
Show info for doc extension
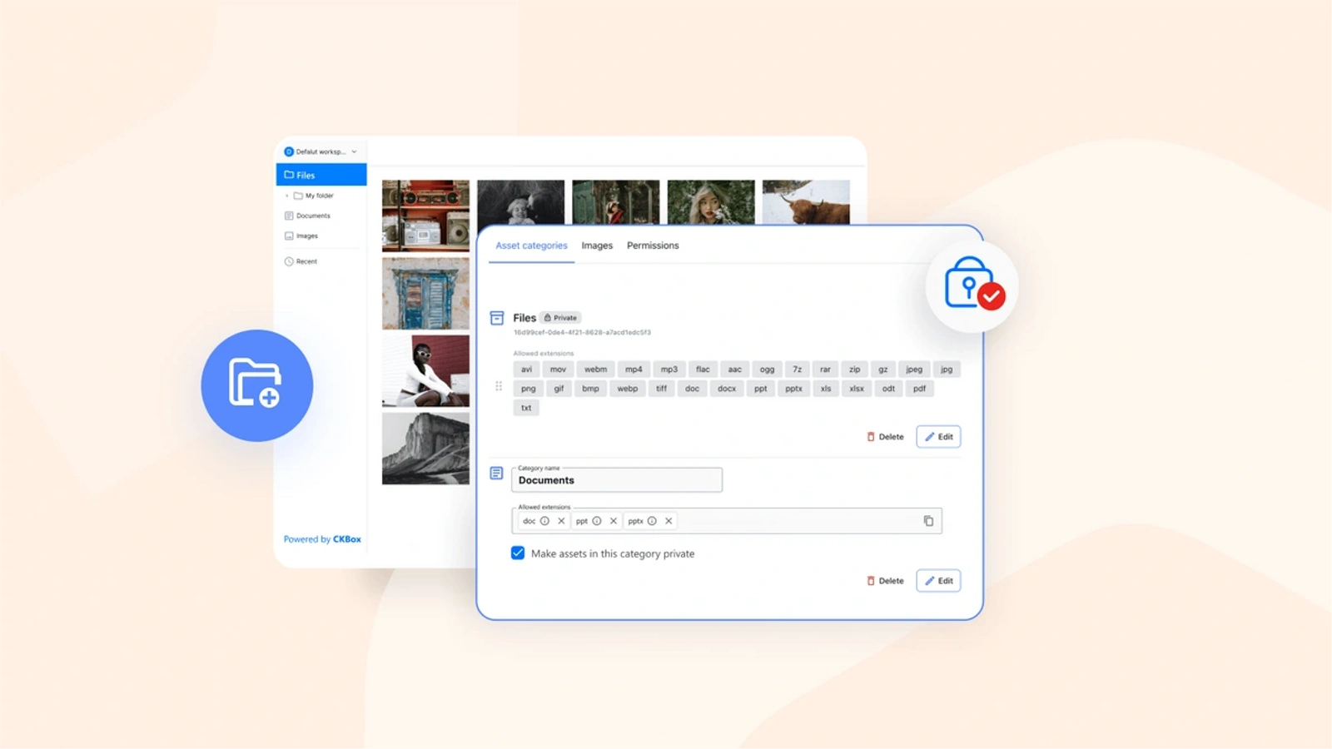544,521
